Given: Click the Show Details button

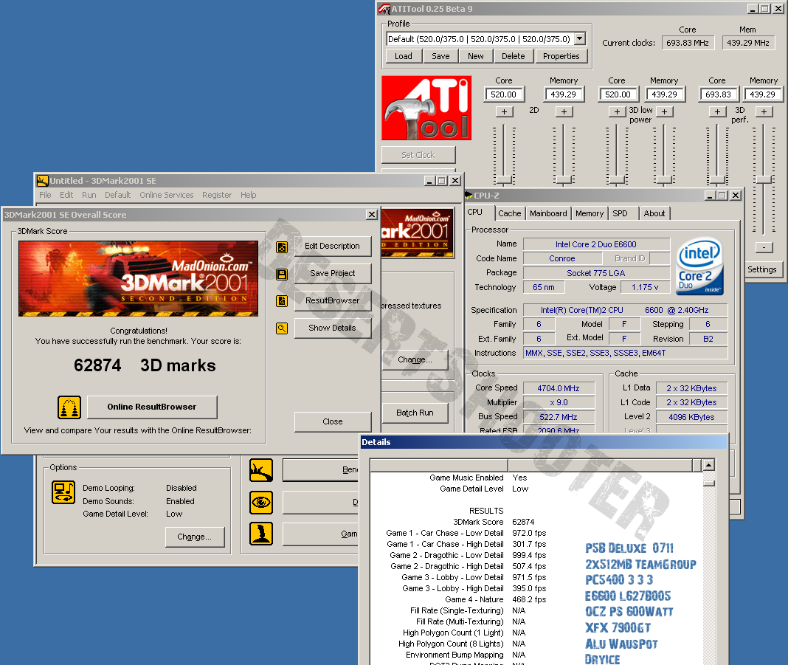Looking at the screenshot, I should pos(332,328).
